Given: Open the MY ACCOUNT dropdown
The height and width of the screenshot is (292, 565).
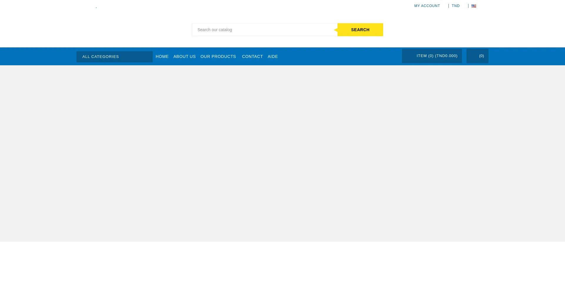Looking at the screenshot, I should pos(427,6).
